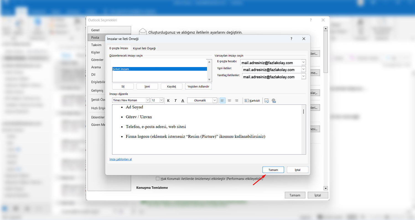
Task: Select Şirket İmzam in the signature list
Action: tap(159, 69)
